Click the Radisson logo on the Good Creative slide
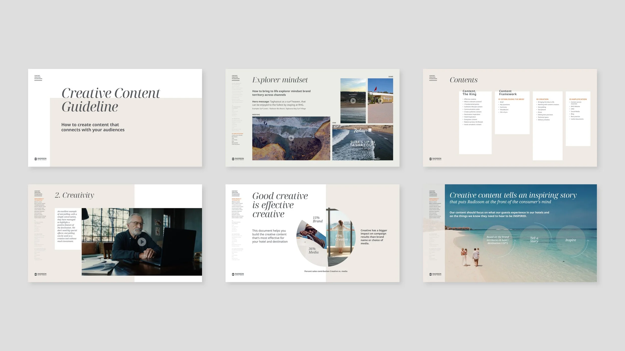This screenshot has width=625, height=351. pyautogui.click(x=237, y=274)
